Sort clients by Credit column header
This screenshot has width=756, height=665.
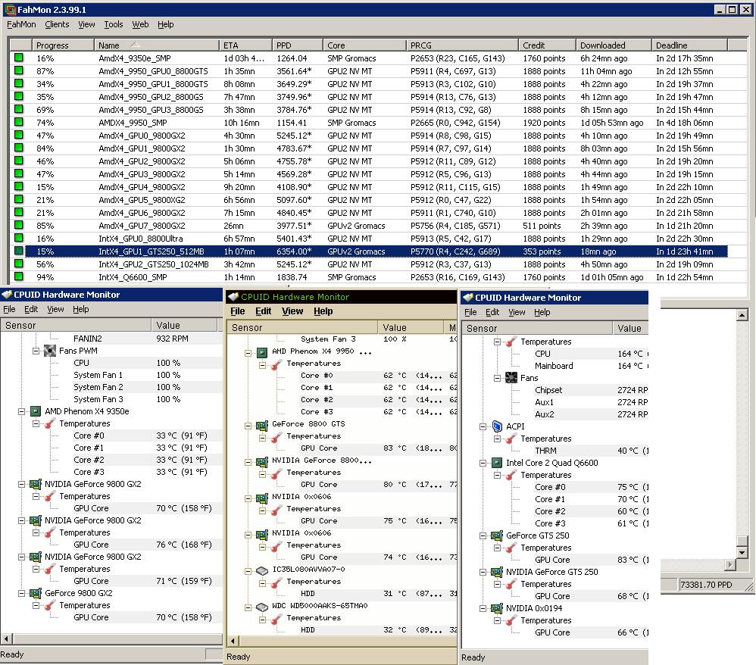click(x=547, y=45)
